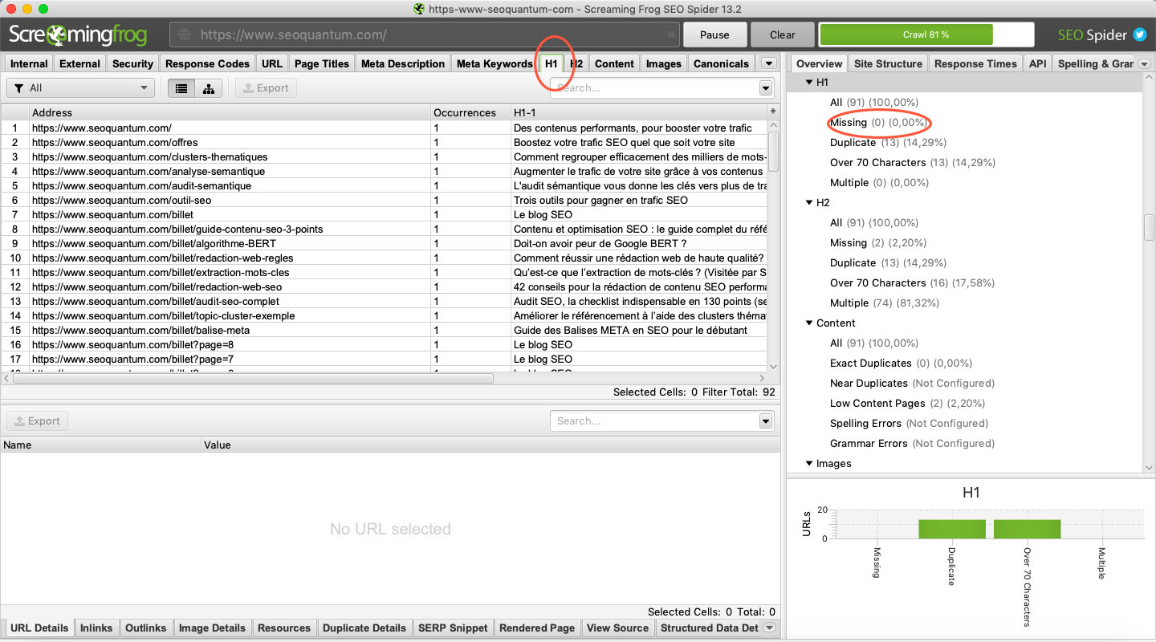
Task: Open Rendered Page tab
Action: (x=537, y=628)
